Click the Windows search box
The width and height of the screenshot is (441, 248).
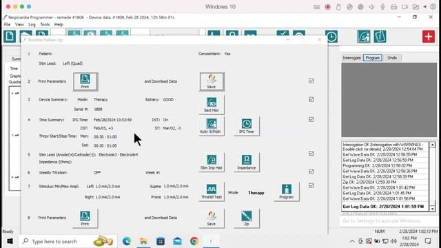68,241
